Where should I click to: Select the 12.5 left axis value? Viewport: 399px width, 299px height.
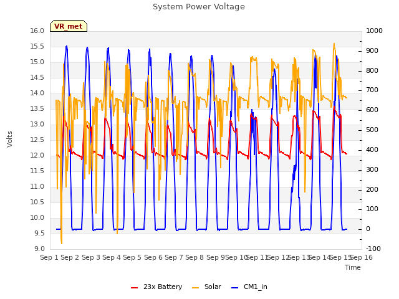point(37,140)
